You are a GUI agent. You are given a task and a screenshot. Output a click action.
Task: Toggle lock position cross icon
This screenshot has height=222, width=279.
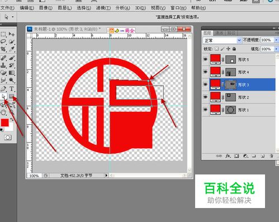point(228,49)
